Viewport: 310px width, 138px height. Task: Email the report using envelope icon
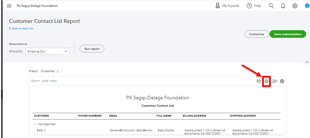pos(258,81)
